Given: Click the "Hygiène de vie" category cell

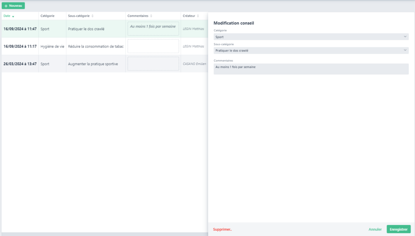Looking at the screenshot, I should (52, 47).
